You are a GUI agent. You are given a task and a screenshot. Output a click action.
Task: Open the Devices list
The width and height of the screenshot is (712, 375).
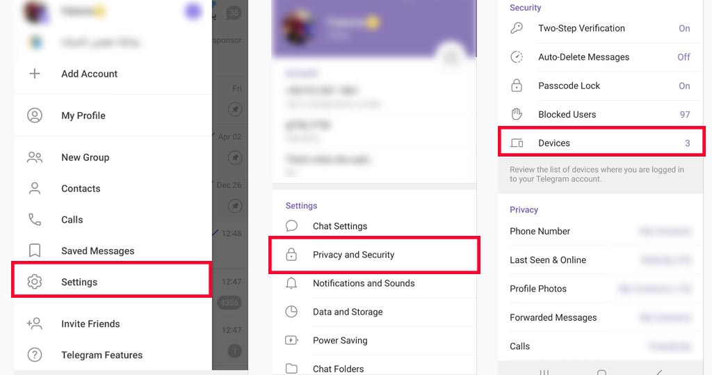(x=601, y=143)
